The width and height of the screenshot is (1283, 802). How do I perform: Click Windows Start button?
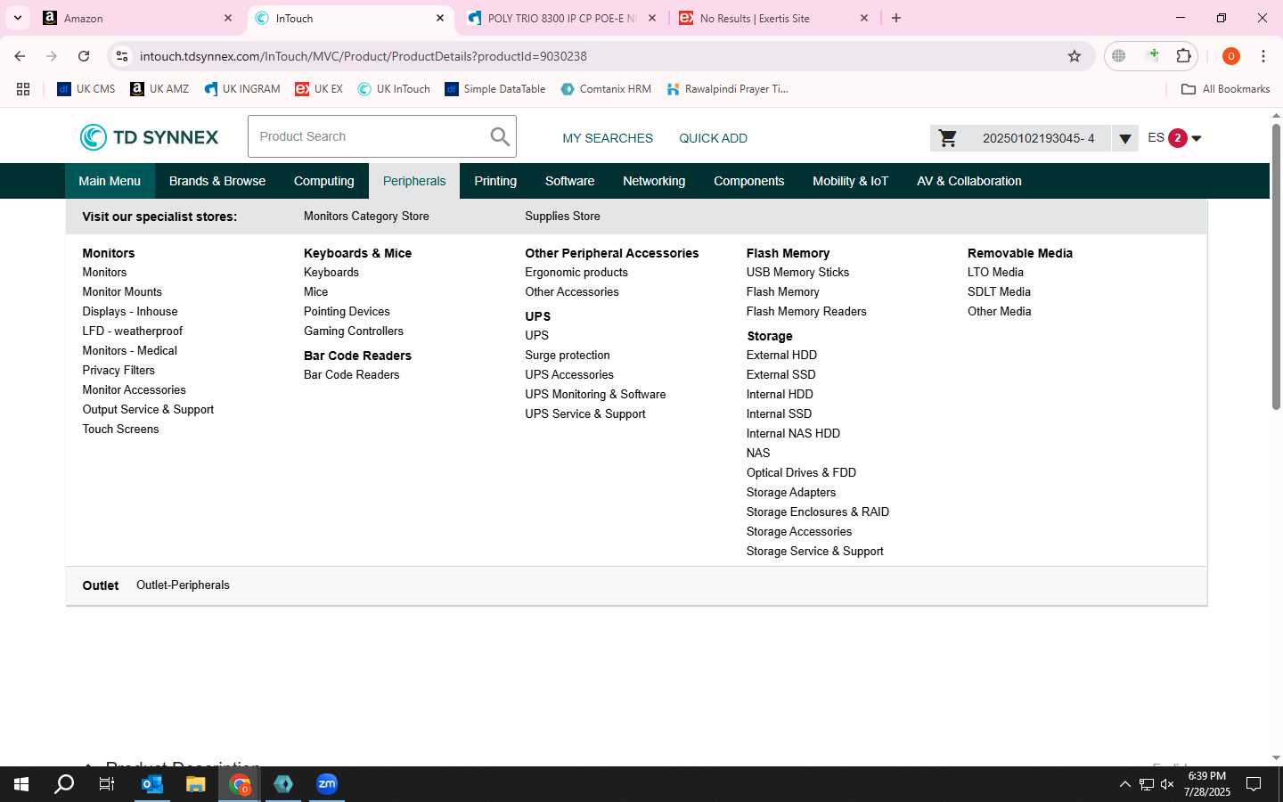click(21, 784)
